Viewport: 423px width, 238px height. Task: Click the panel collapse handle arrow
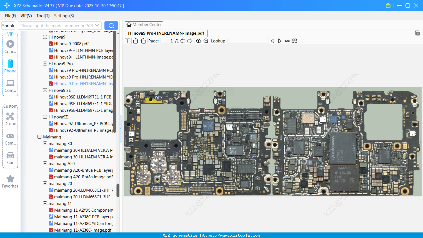pyautogui.click(x=121, y=128)
